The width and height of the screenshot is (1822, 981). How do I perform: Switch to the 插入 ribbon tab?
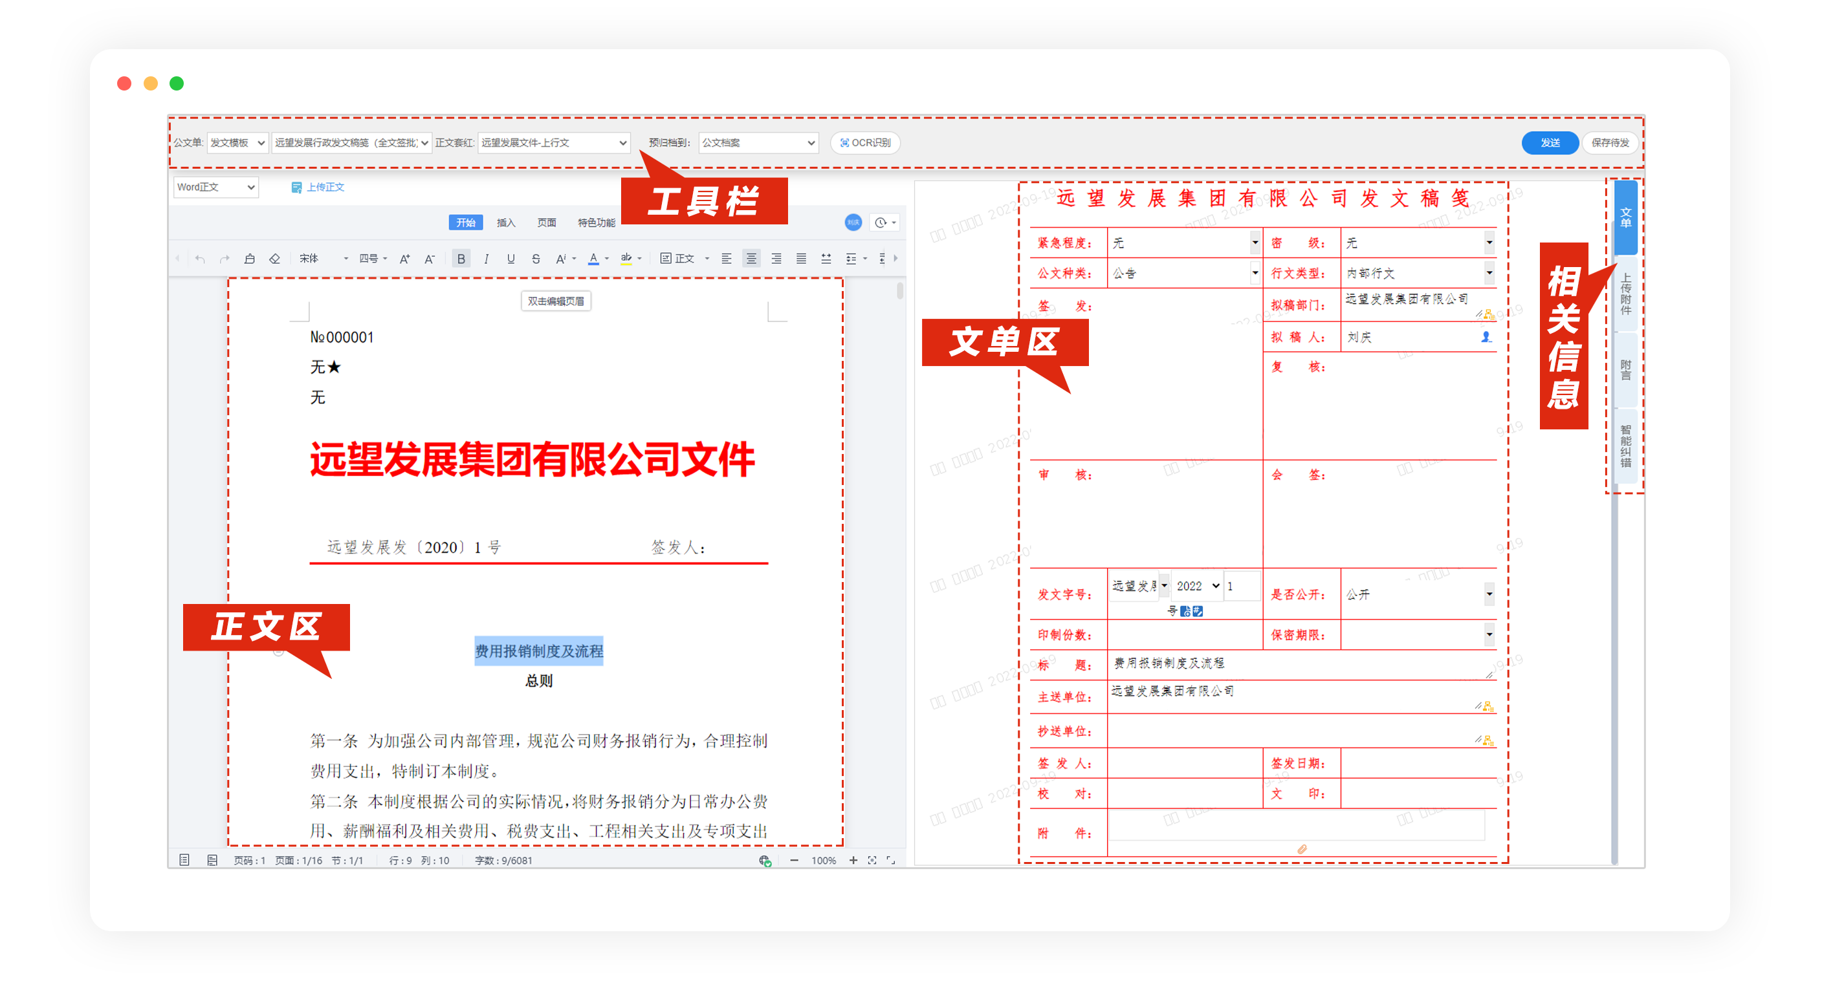click(x=506, y=222)
